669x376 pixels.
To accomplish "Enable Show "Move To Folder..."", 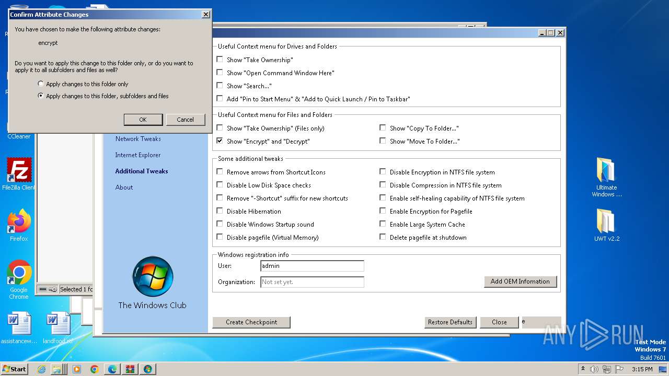I will 383,141.
